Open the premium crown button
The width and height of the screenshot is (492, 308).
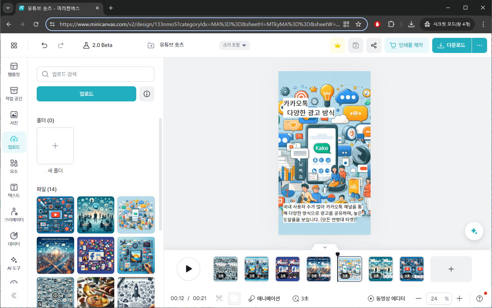point(337,45)
